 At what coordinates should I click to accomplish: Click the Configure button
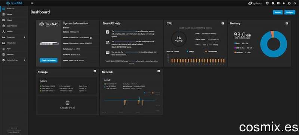290,12
